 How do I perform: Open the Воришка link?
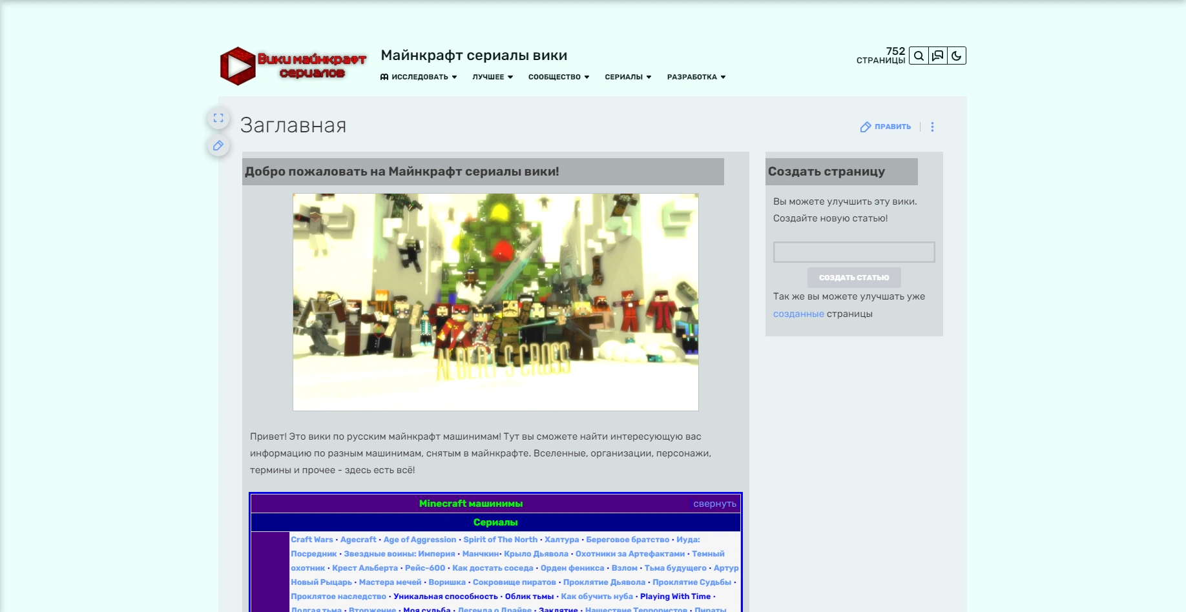click(x=447, y=582)
